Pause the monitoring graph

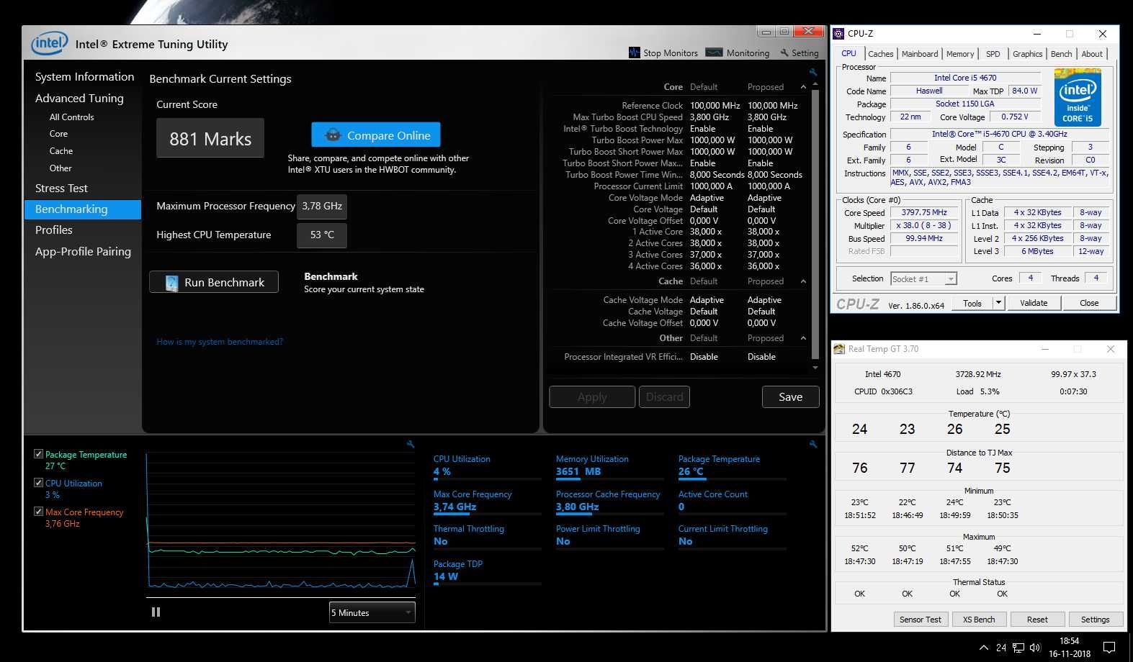click(x=156, y=612)
